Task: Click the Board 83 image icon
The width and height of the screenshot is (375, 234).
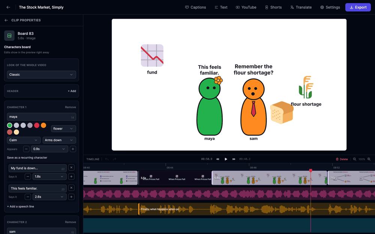Action: 9,36
